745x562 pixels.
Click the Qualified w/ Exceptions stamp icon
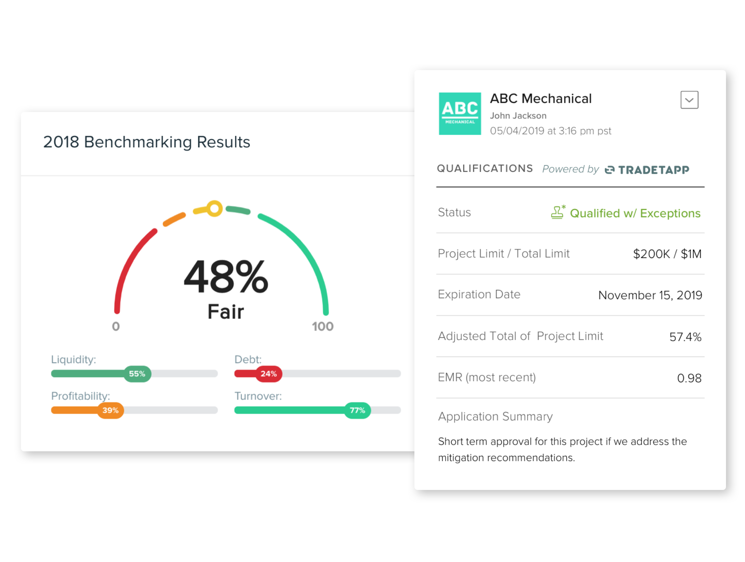click(x=557, y=213)
